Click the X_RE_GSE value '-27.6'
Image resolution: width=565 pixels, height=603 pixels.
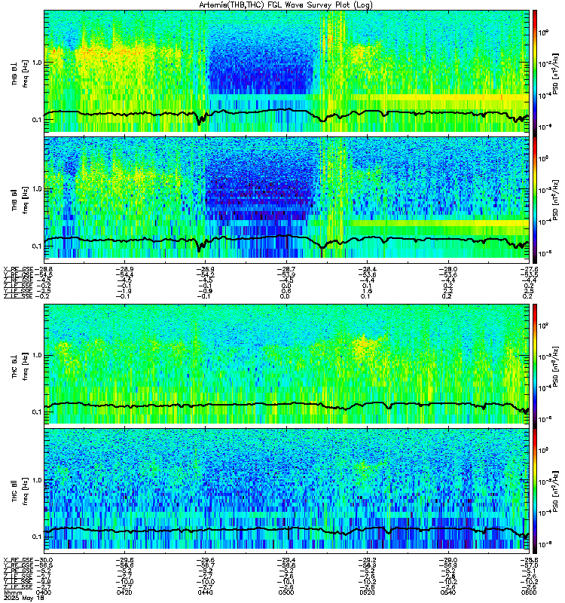click(x=529, y=269)
